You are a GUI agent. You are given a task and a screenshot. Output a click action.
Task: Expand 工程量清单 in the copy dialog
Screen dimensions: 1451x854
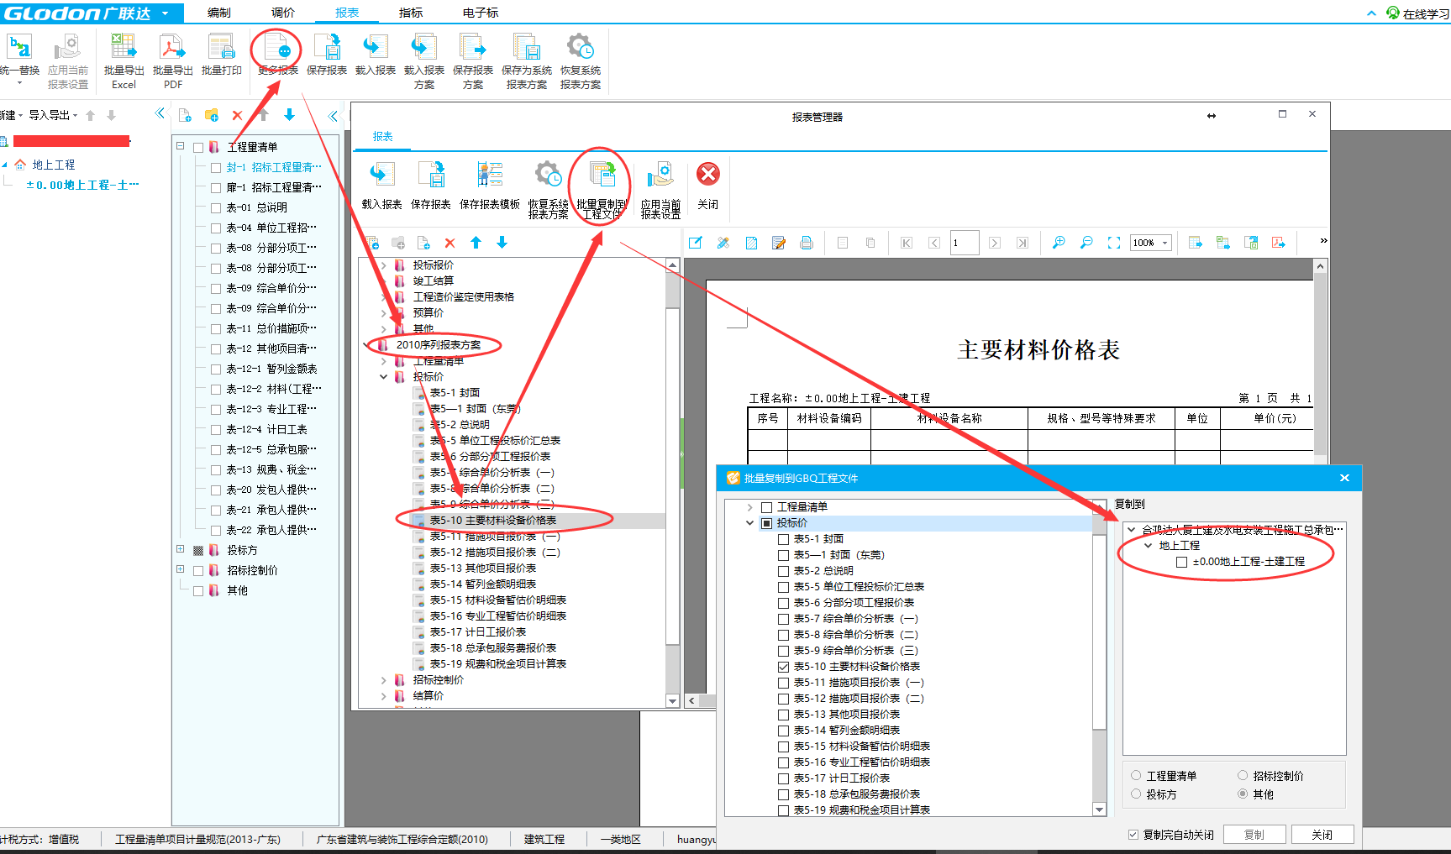pyautogui.click(x=750, y=507)
